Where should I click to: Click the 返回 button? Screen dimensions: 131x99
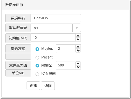[x=48, y=86]
